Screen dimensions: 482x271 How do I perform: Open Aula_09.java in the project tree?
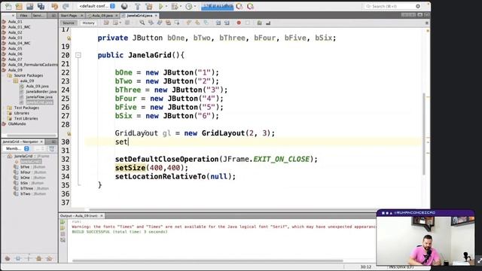(37, 87)
